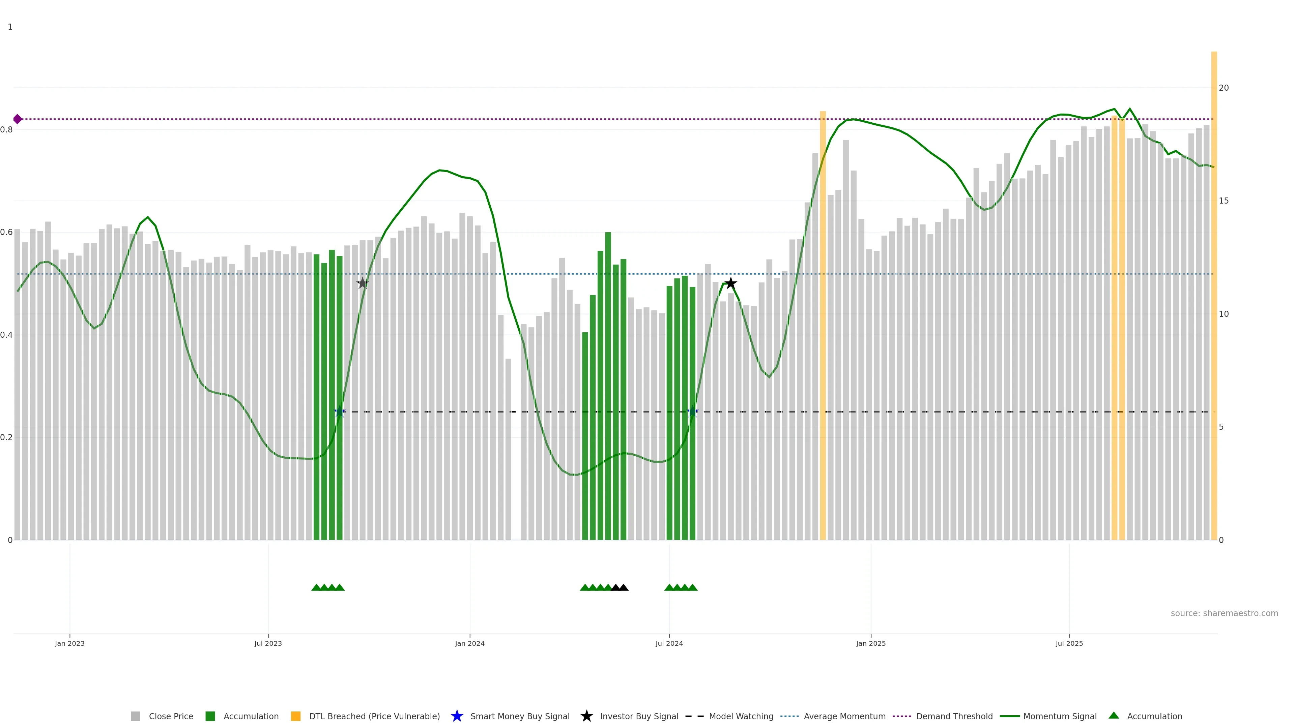Toggle the Demand Threshold legend entry

pos(954,716)
